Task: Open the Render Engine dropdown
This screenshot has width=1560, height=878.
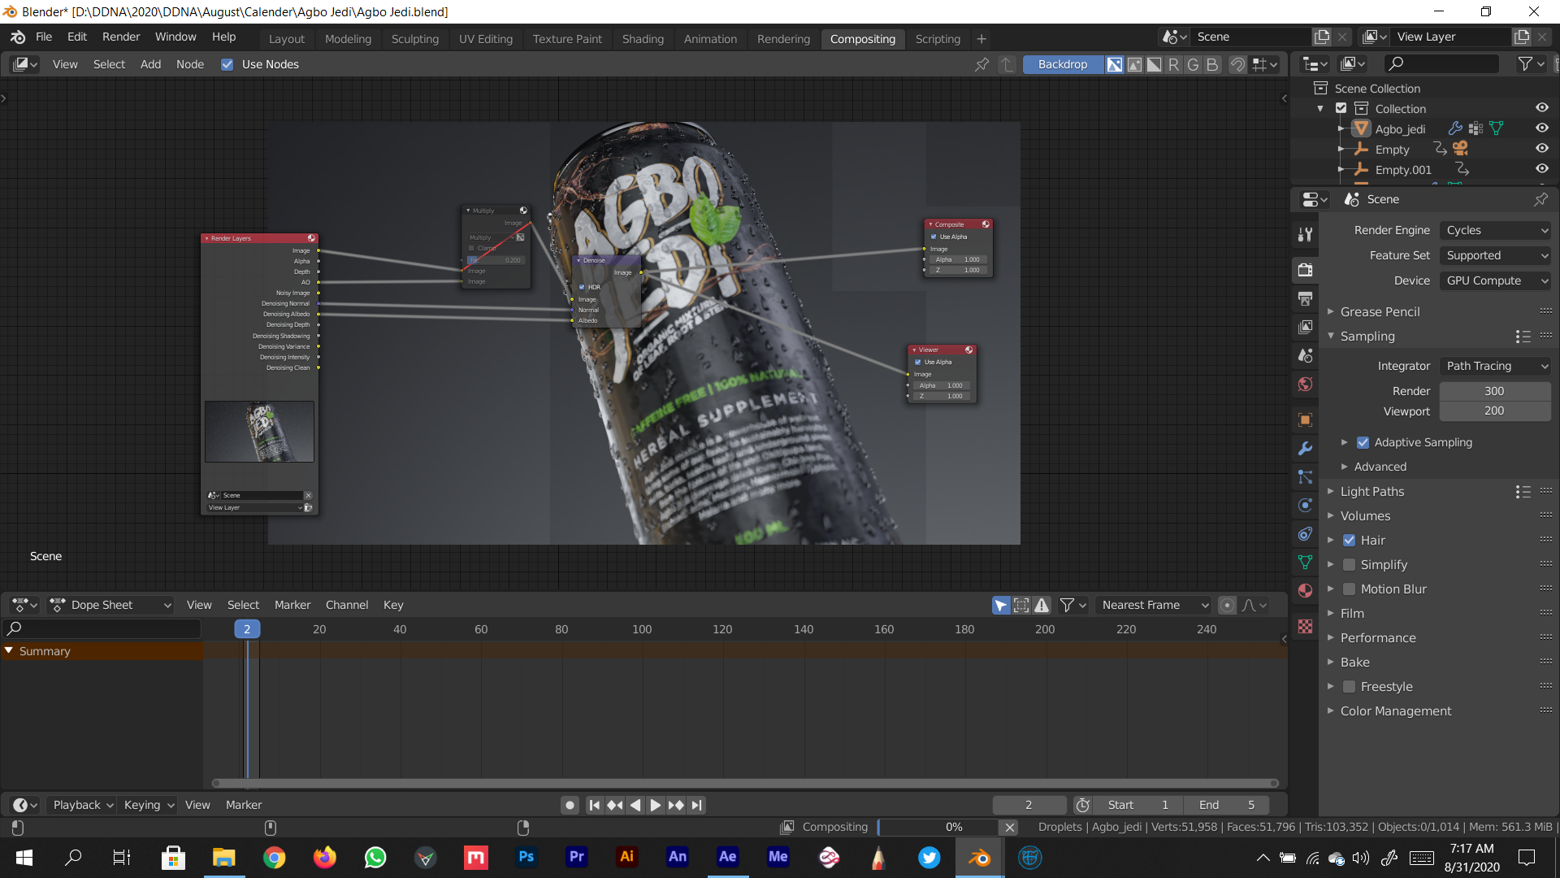Action: [1495, 230]
